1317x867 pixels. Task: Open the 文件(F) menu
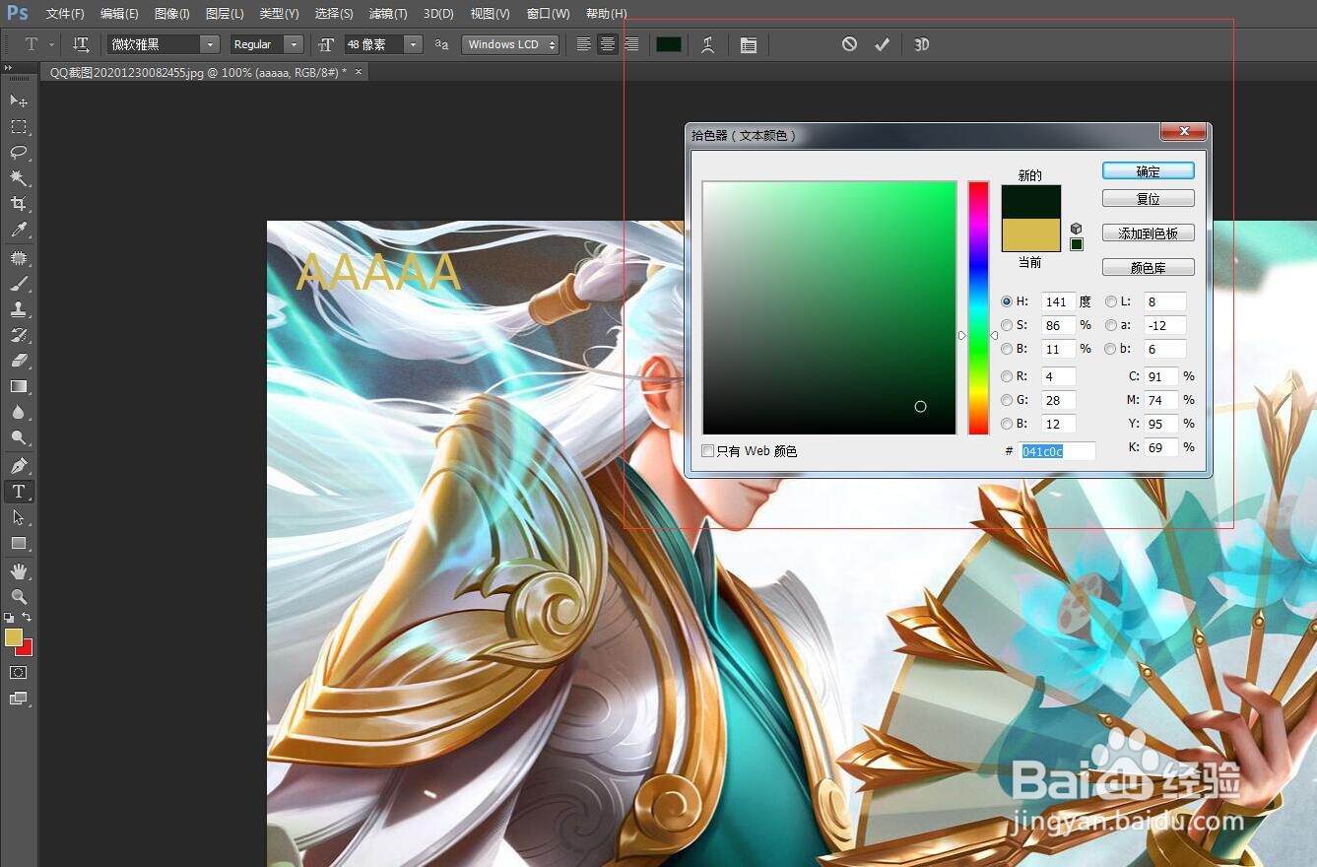(65, 14)
